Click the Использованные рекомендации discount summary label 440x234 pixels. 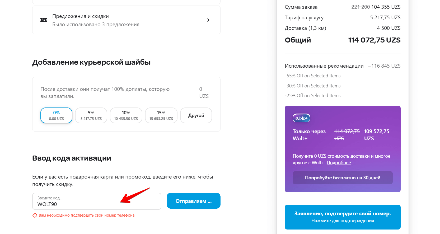point(324,66)
